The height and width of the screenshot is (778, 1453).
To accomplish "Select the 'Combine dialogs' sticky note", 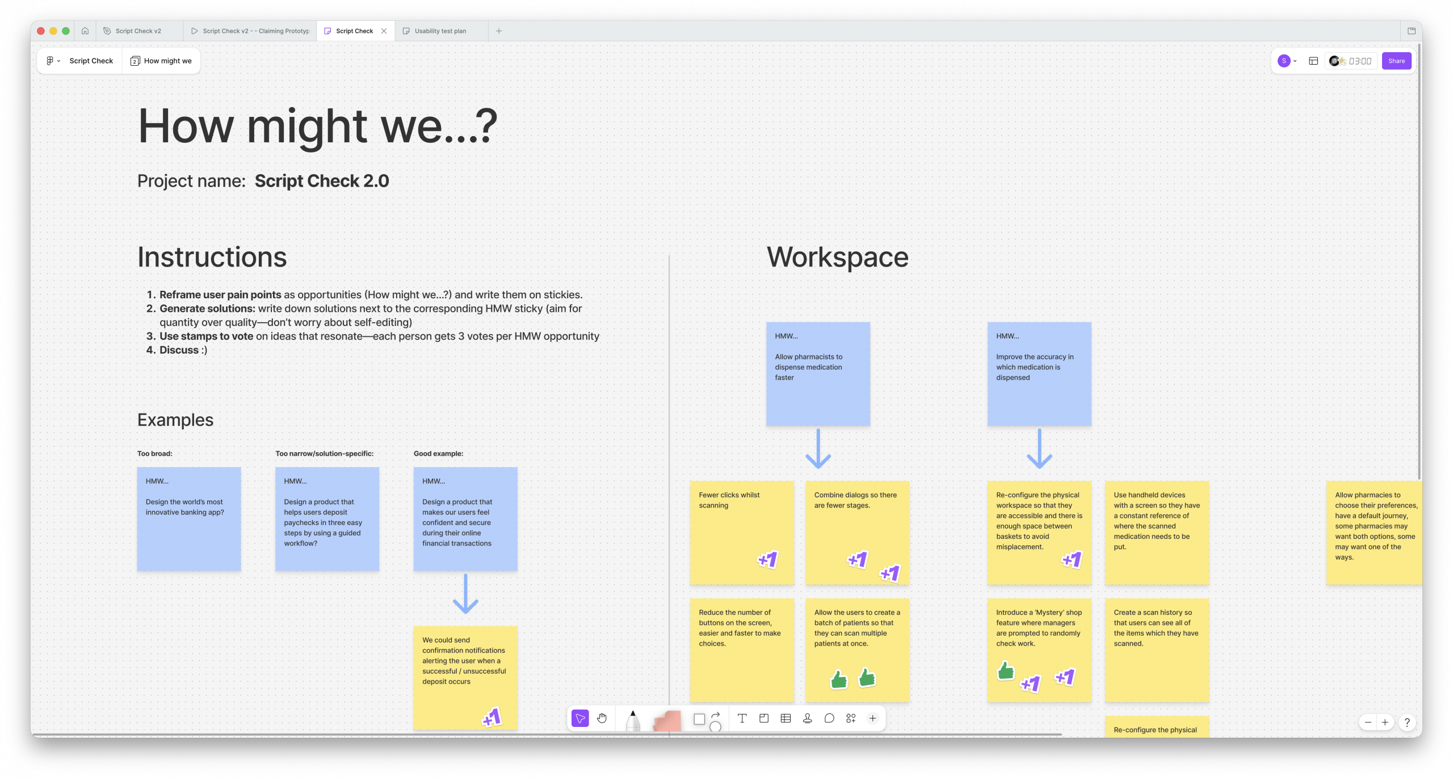I will [858, 532].
